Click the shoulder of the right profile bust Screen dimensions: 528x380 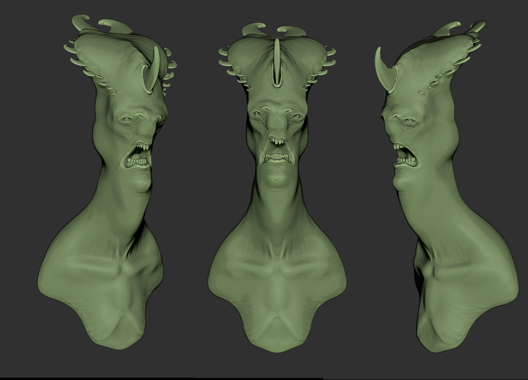(481, 254)
